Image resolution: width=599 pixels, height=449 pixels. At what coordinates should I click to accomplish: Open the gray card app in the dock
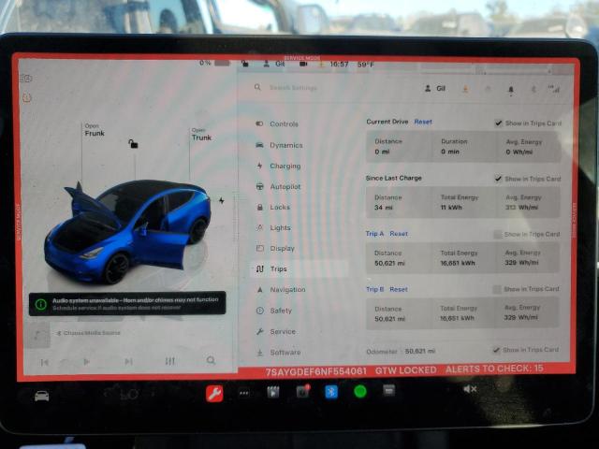[389, 391]
